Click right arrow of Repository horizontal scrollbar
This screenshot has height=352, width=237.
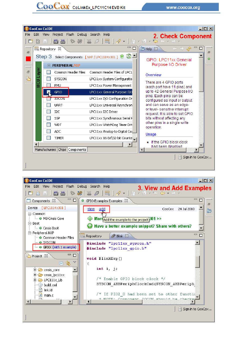[130, 144]
